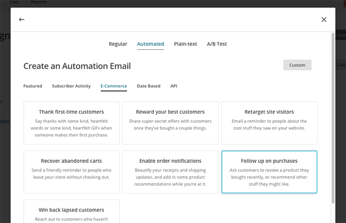Choose Follow up on purchases card

pyautogui.click(x=269, y=172)
